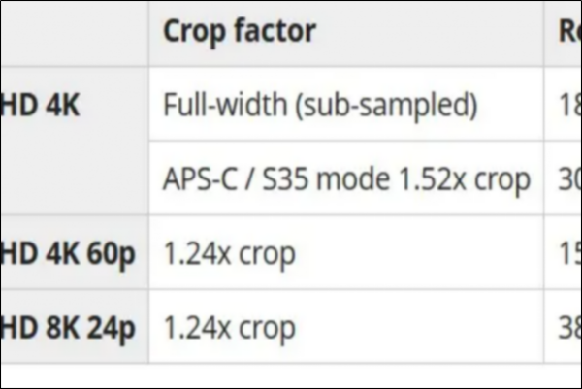Click the blank area below the table
This screenshot has width=582, height=389.
pos(291,375)
